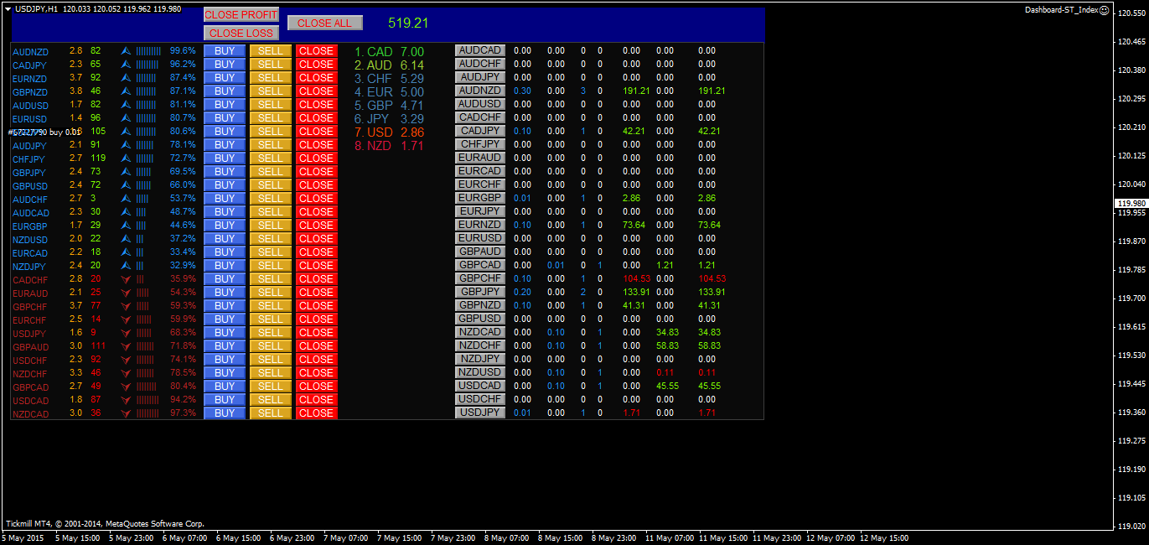Click the red down-arrow icon in CADCHF row
Viewport: 1149px width, 545px height.
[x=127, y=279]
